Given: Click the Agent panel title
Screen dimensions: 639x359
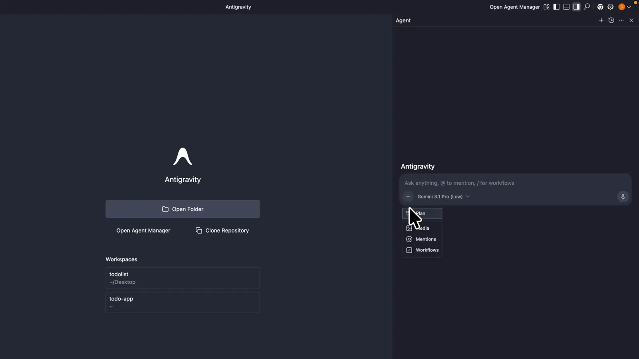Looking at the screenshot, I should point(403,20).
